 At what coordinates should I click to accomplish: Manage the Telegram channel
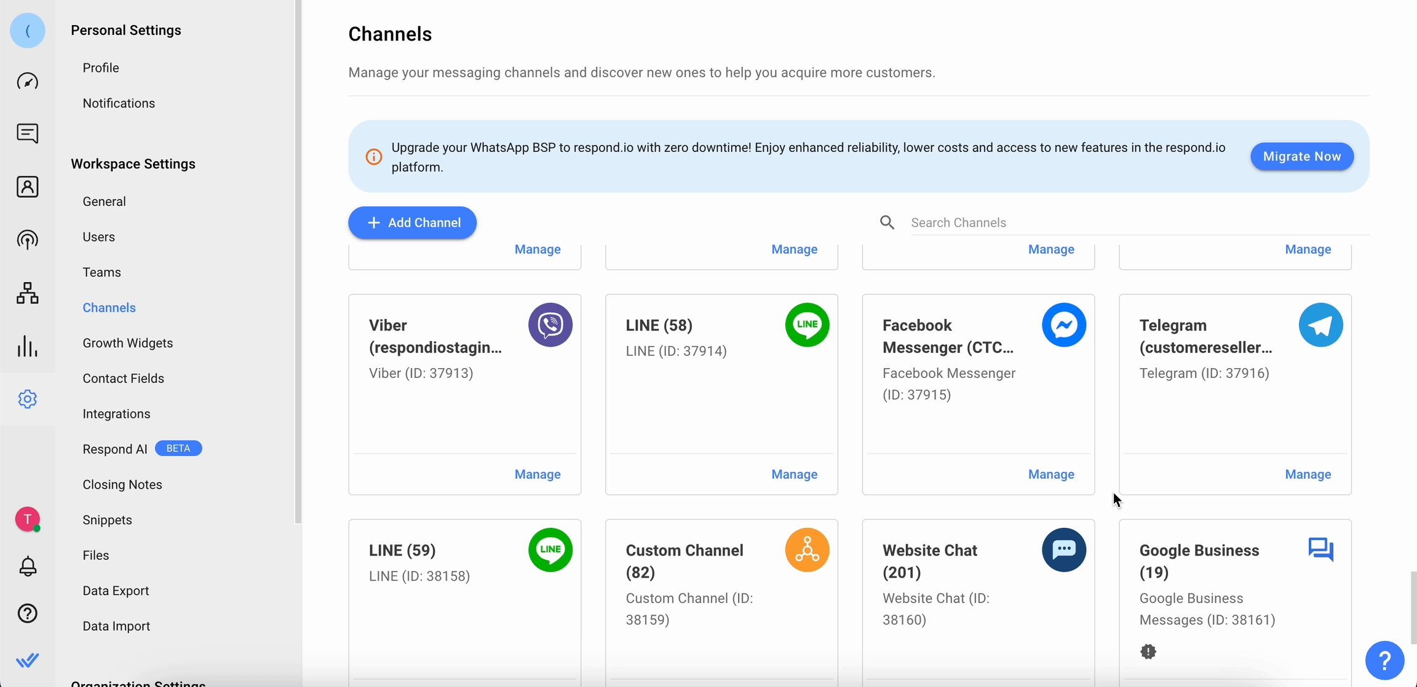point(1308,474)
